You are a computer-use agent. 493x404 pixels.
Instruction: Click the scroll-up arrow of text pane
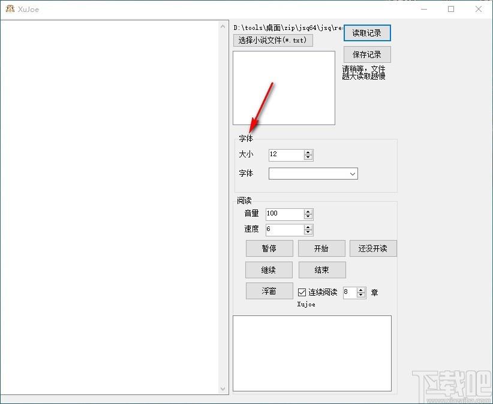(223, 26)
